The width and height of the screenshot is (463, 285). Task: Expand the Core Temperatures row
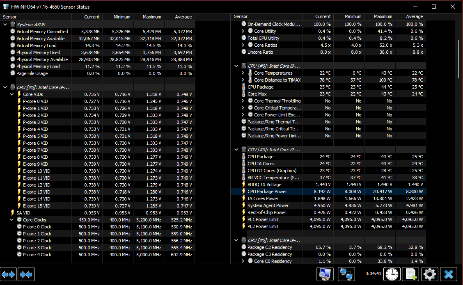(243, 73)
